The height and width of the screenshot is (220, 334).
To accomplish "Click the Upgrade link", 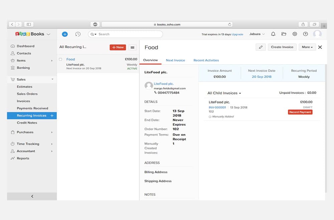I will tap(237, 34).
